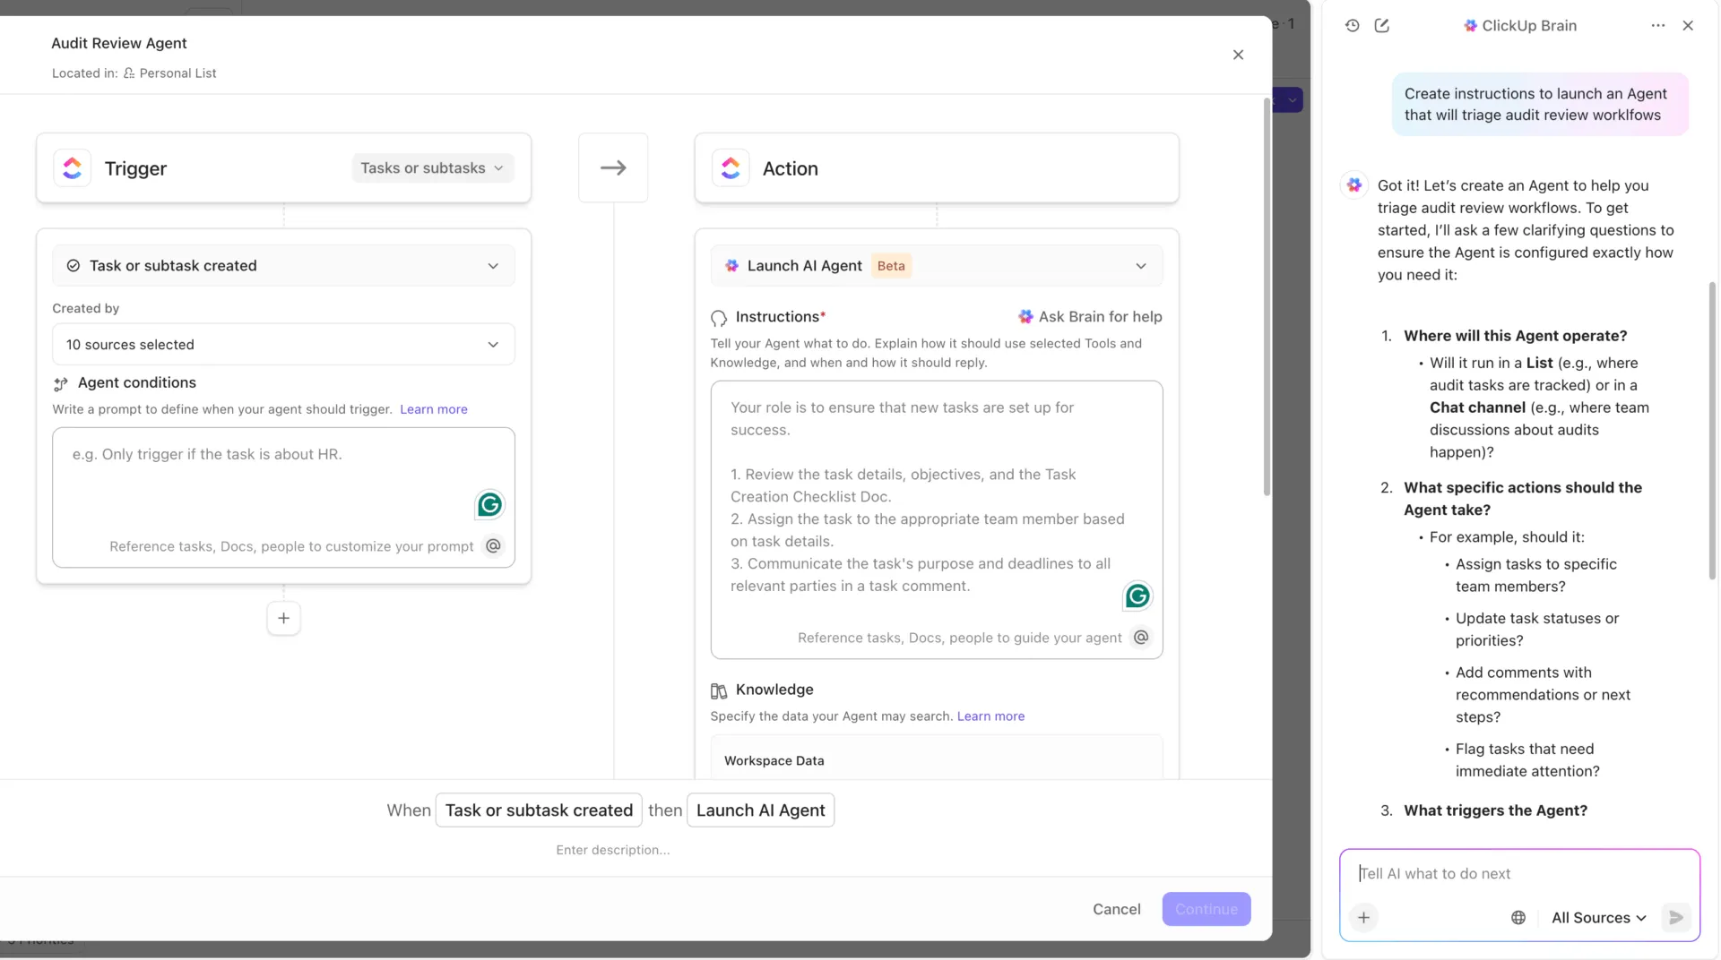Send the message to ClickUp Brain
Image resolution: width=1721 pixels, height=960 pixels.
point(1675,918)
